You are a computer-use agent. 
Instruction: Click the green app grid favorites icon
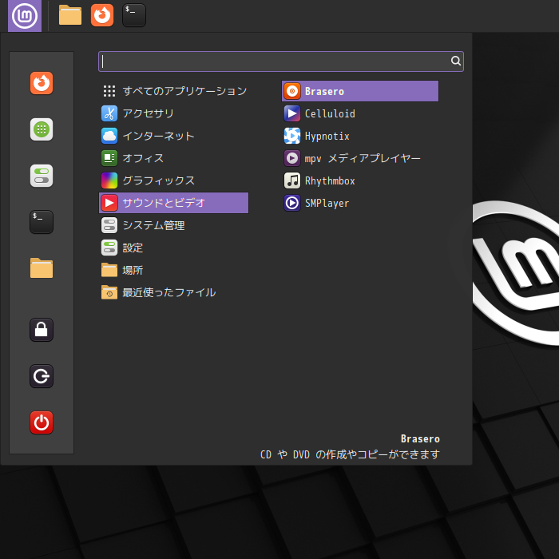tap(42, 129)
